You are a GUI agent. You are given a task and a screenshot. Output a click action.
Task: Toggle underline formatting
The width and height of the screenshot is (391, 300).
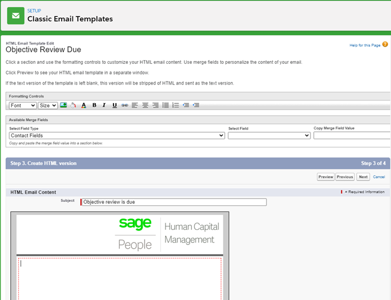[114, 106]
